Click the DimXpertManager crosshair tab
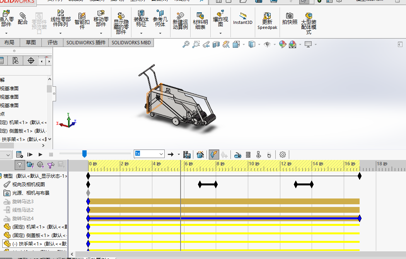 [31, 61]
